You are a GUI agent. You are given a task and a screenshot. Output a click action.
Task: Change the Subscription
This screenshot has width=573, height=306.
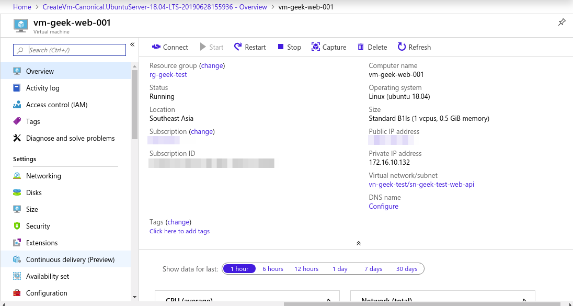(202, 132)
